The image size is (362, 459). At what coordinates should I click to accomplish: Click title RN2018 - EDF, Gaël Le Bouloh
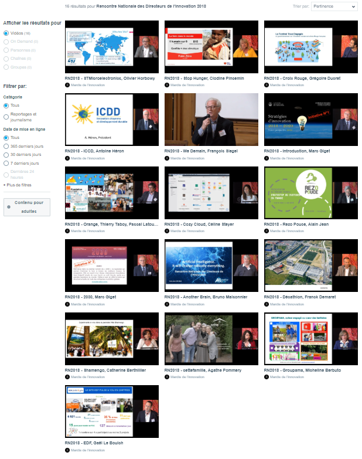click(x=94, y=443)
